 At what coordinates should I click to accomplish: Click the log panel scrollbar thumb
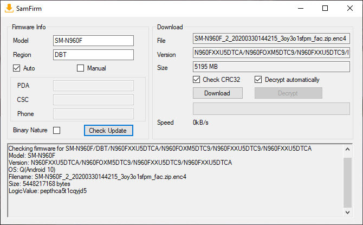click(x=347, y=183)
